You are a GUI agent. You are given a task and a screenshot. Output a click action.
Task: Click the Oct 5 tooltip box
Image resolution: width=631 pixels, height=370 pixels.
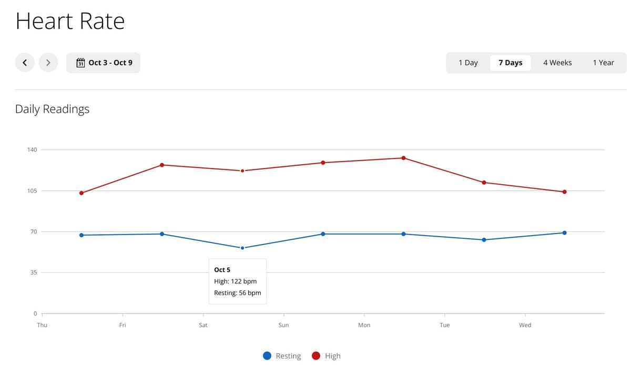click(x=238, y=281)
